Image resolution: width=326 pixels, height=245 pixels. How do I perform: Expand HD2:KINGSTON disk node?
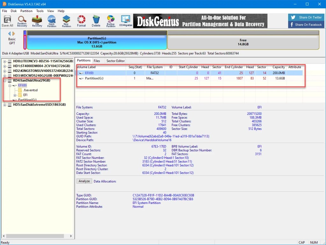pyautogui.click(x=4, y=71)
